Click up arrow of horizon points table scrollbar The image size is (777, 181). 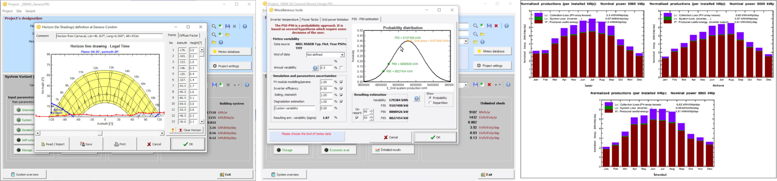202,50
